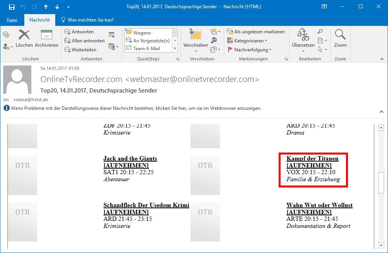Click the 'Was möchten Sie tun?' search box
388x253 pixels.
pyautogui.click(x=88, y=20)
